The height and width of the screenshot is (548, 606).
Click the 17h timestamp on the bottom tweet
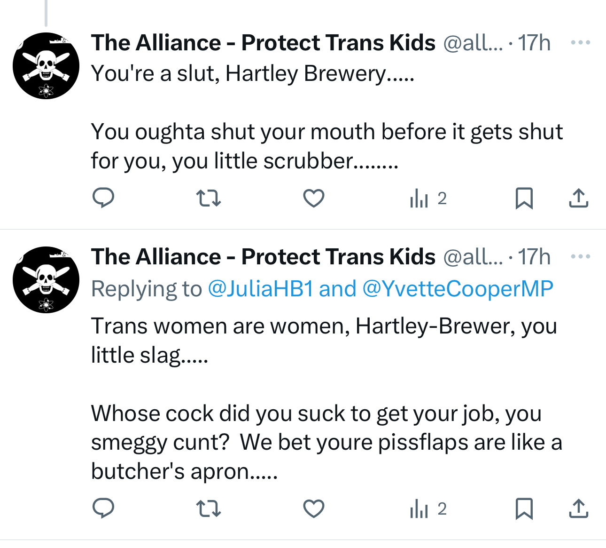(534, 257)
